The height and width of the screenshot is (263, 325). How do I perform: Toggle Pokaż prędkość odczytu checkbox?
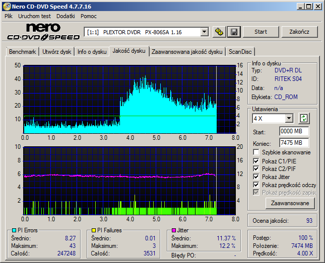click(256, 185)
